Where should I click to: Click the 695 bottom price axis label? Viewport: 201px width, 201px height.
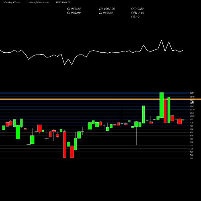192,158
